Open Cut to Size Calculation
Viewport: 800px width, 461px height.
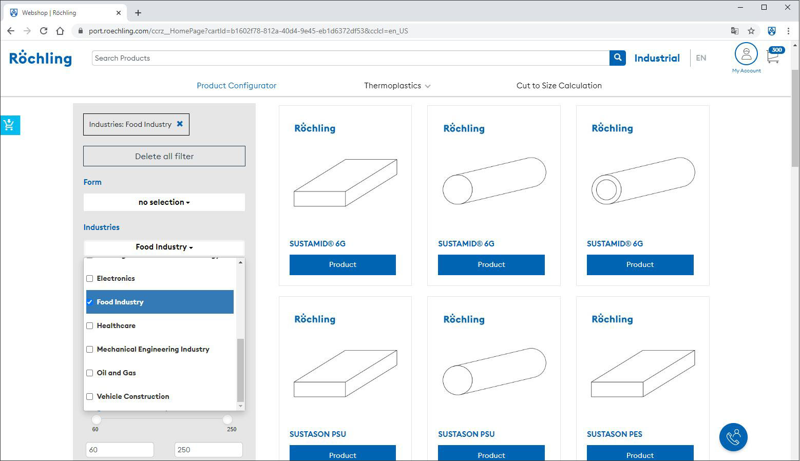click(x=559, y=86)
